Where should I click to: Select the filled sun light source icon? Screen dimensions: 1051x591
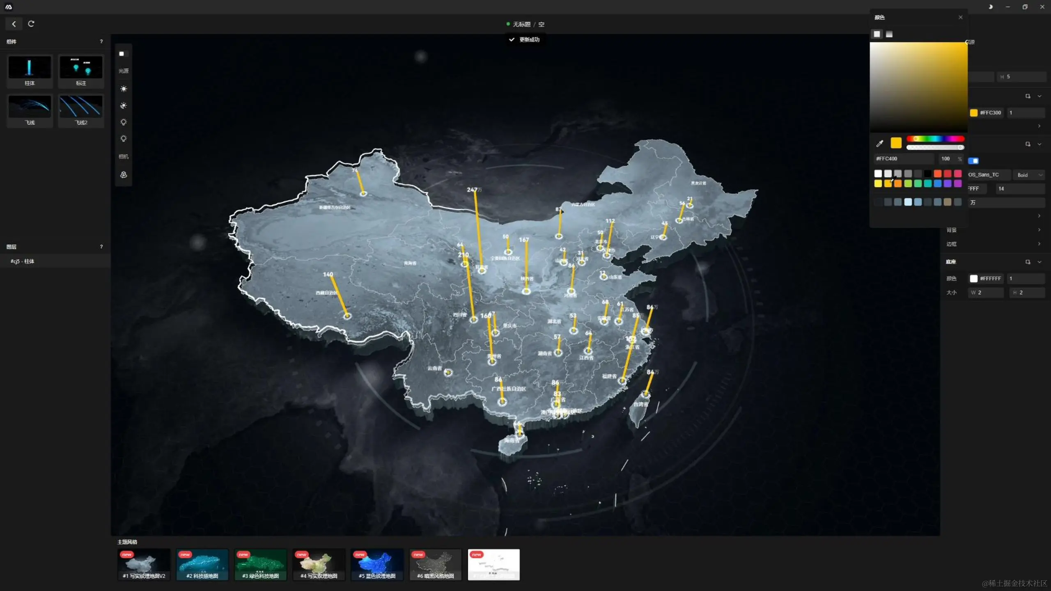[x=124, y=89]
